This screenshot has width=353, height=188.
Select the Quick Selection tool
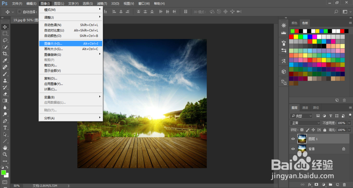[5, 47]
